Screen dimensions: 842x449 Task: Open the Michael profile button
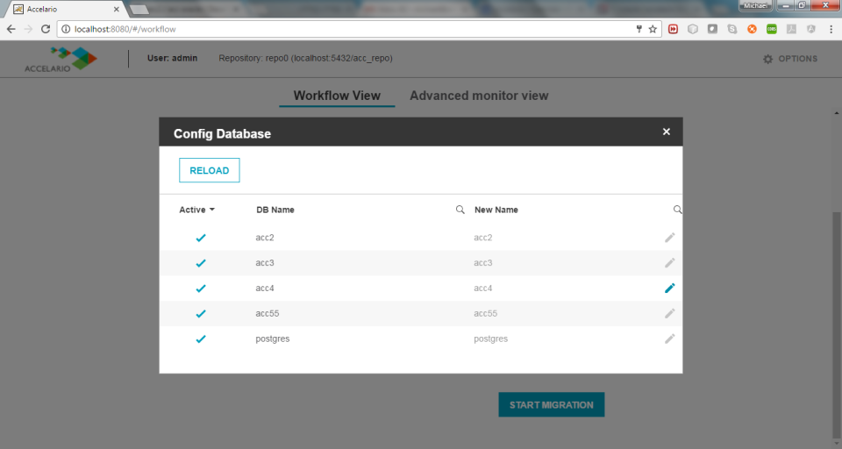(755, 5)
